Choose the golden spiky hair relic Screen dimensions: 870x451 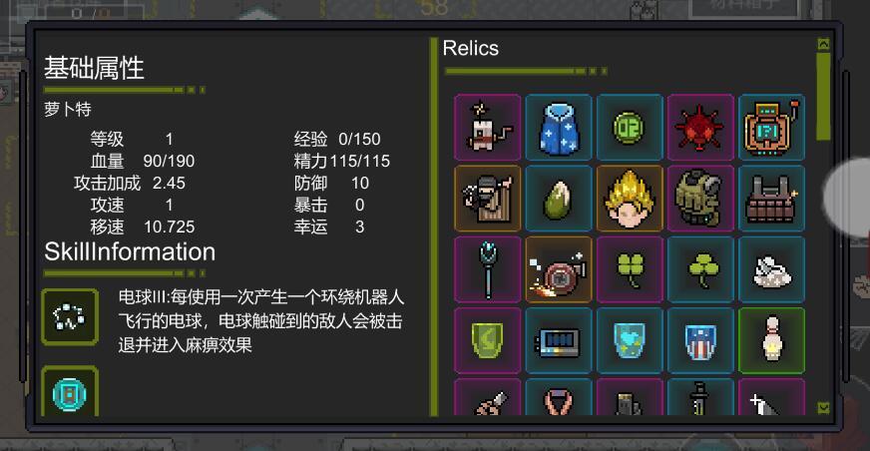(630, 199)
